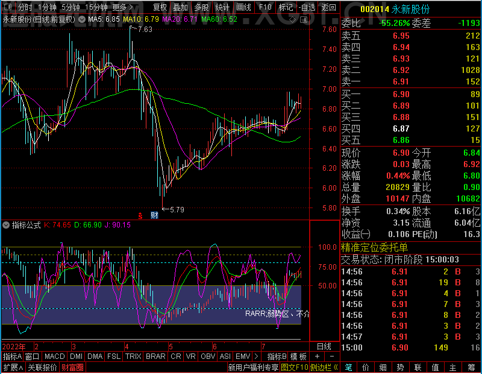The height and width of the screenshot is (374, 482).
Task: Click the 买一 bid price 6.90
Action: pos(401,94)
